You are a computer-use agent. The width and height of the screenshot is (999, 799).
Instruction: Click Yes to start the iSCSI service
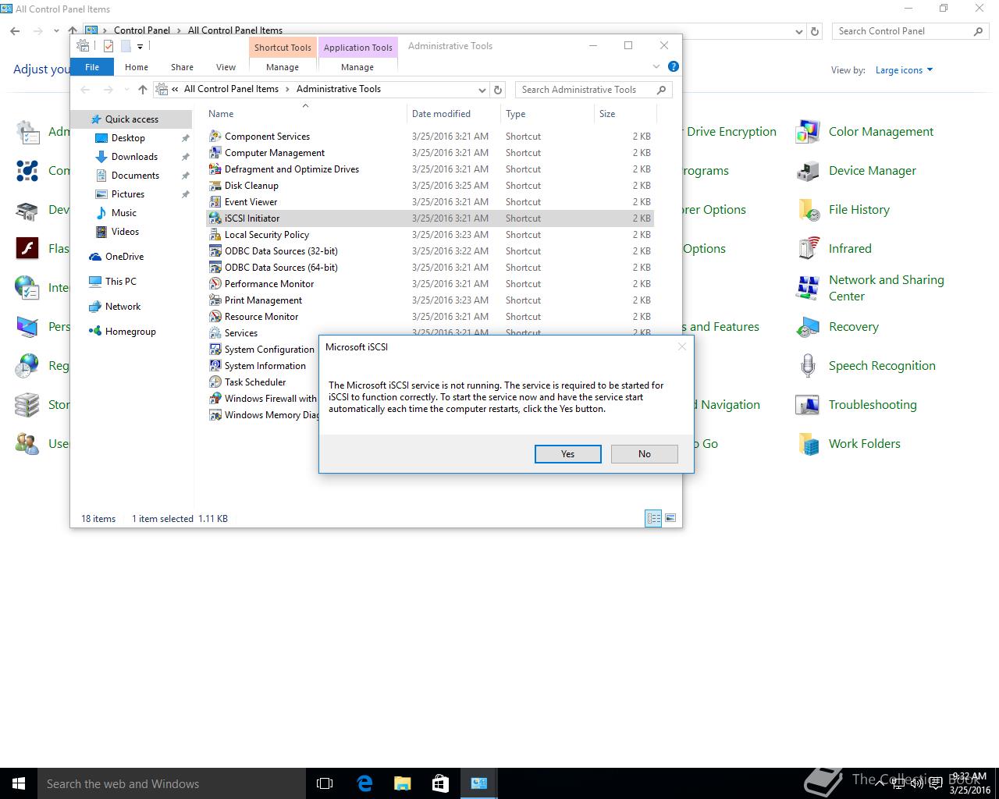tap(567, 454)
